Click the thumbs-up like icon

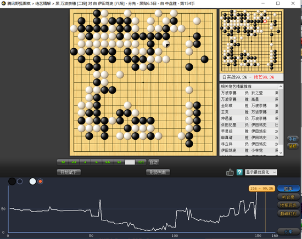point(230,172)
